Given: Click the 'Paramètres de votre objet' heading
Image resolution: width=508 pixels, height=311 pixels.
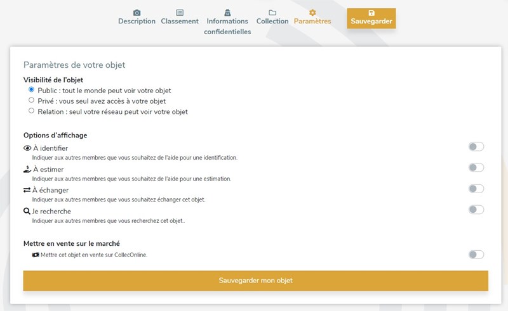Looking at the screenshot, I should coord(74,65).
